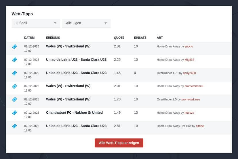Open supcio's user profile link
Viewport: 238px width, 159px height.
(189, 46)
